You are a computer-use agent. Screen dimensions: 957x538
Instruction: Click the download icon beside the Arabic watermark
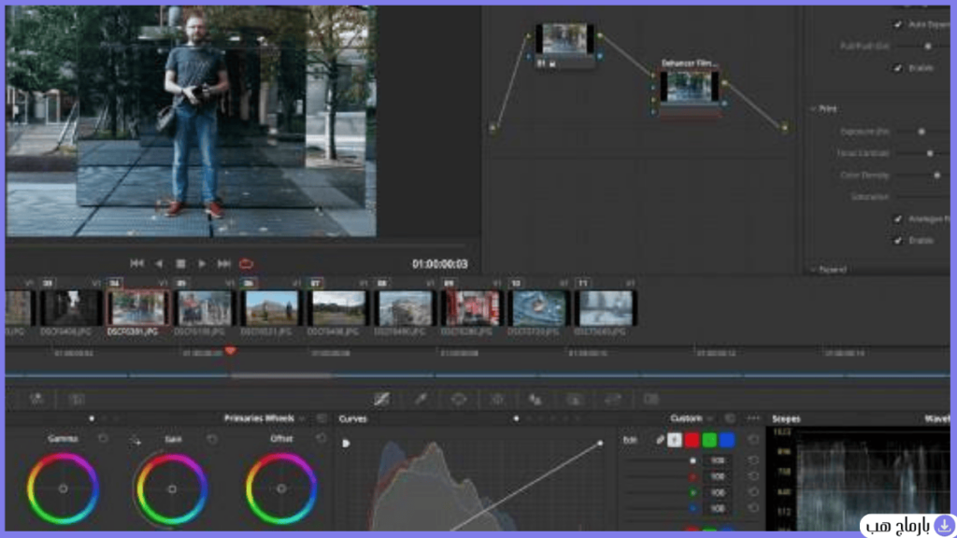tap(944, 525)
